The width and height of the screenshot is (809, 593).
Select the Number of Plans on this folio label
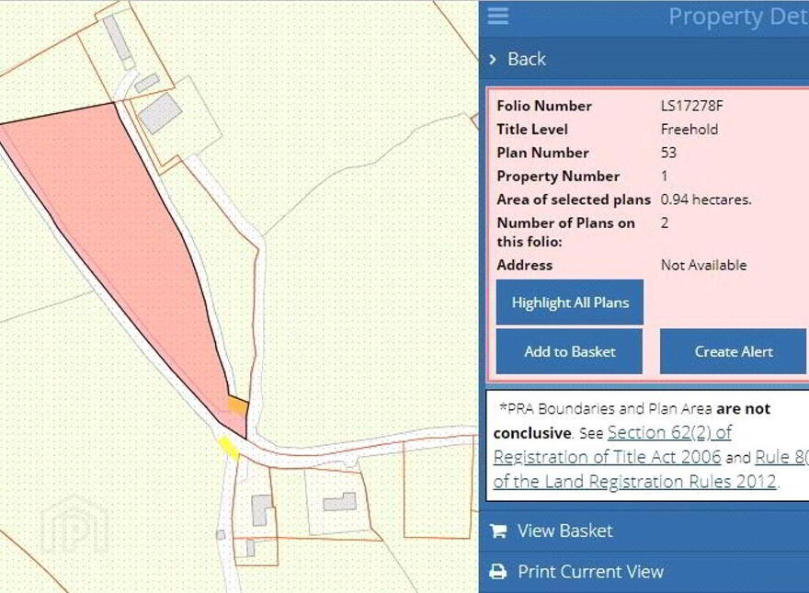566,233
